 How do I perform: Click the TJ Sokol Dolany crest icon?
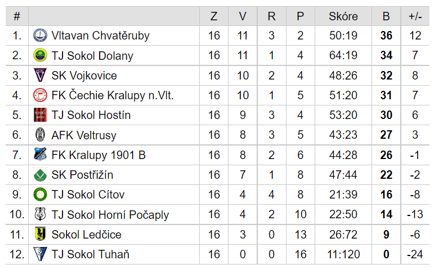40,55
